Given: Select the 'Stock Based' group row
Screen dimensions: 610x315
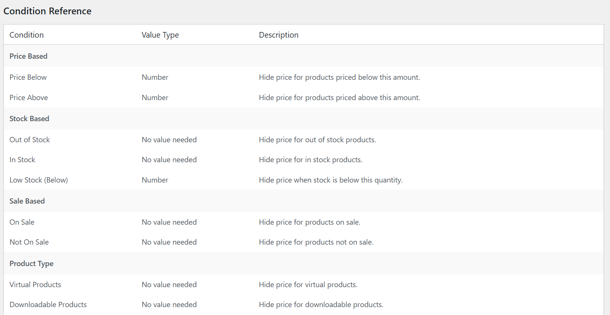Looking at the screenshot, I should pyautogui.click(x=304, y=119).
